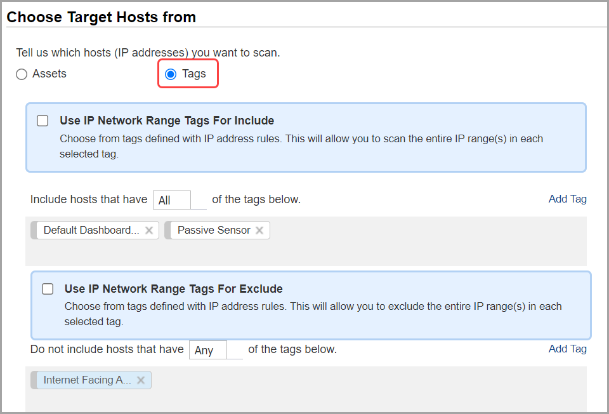Select the Passive Sensor tag chip
This screenshot has width=609, height=414.
tap(213, 230)
